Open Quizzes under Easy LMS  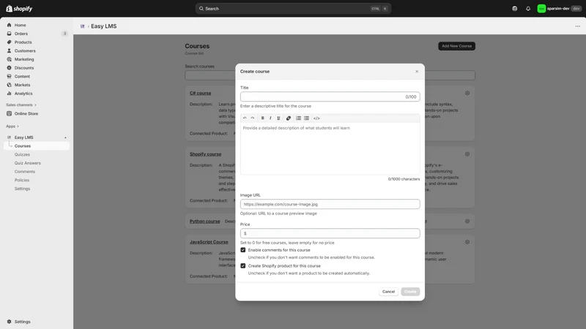pos(22,154)
